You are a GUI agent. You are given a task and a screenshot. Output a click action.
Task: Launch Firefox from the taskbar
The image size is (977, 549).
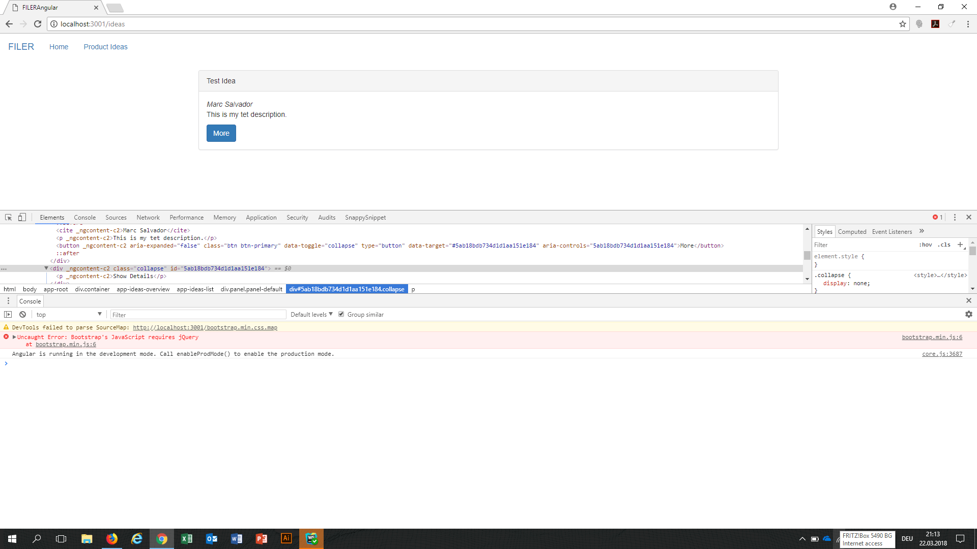[x=112, y=538]
